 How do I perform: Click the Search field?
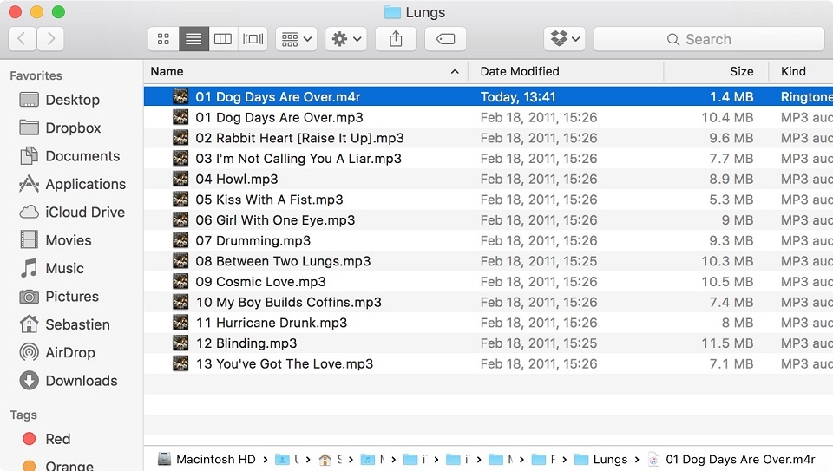[x=709, y=39]
